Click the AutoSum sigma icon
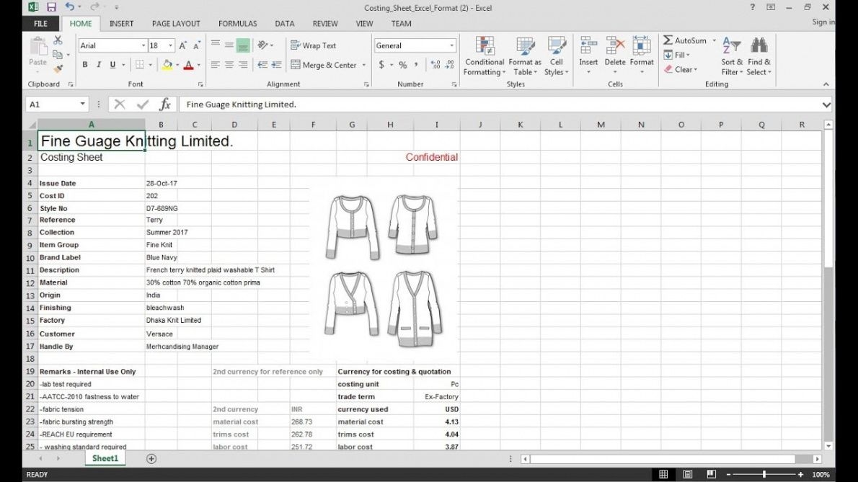The image size is (858, 482). pyautogui.click(x=668, y=40)
